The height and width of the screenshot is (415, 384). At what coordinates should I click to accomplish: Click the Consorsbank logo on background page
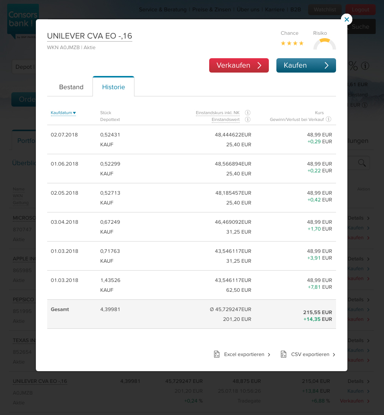[x=23, y=21]
